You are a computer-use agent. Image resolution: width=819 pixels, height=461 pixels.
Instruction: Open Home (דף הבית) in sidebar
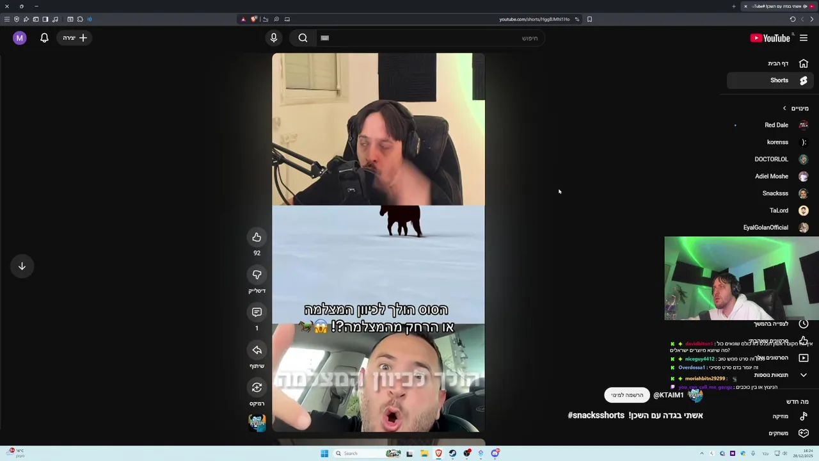[770, 63]
